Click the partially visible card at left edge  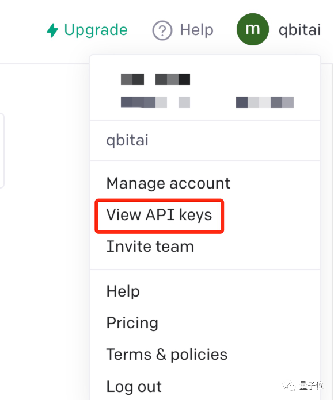2,151
